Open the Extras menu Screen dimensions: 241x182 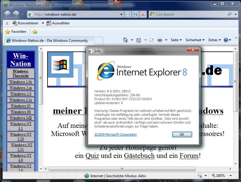(214, 40)
